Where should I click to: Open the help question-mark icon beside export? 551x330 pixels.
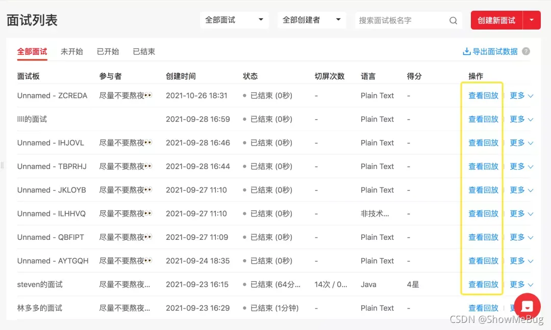coord(525,51)
